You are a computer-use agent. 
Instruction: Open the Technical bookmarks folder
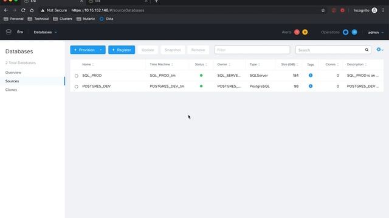point(38,19)
